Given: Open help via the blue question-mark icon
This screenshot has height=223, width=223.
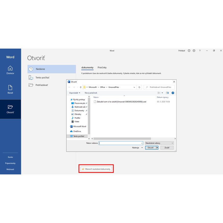Looking at the screenshot, I should tap(173, 93).
